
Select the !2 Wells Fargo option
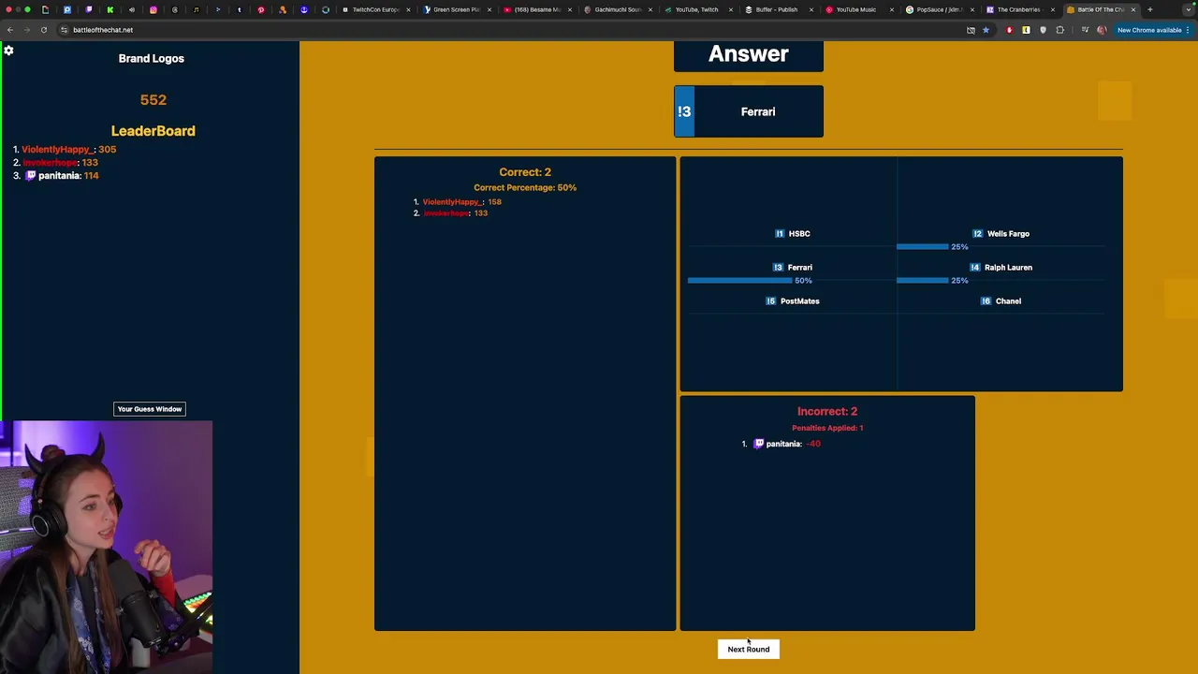coord(1001,234)
